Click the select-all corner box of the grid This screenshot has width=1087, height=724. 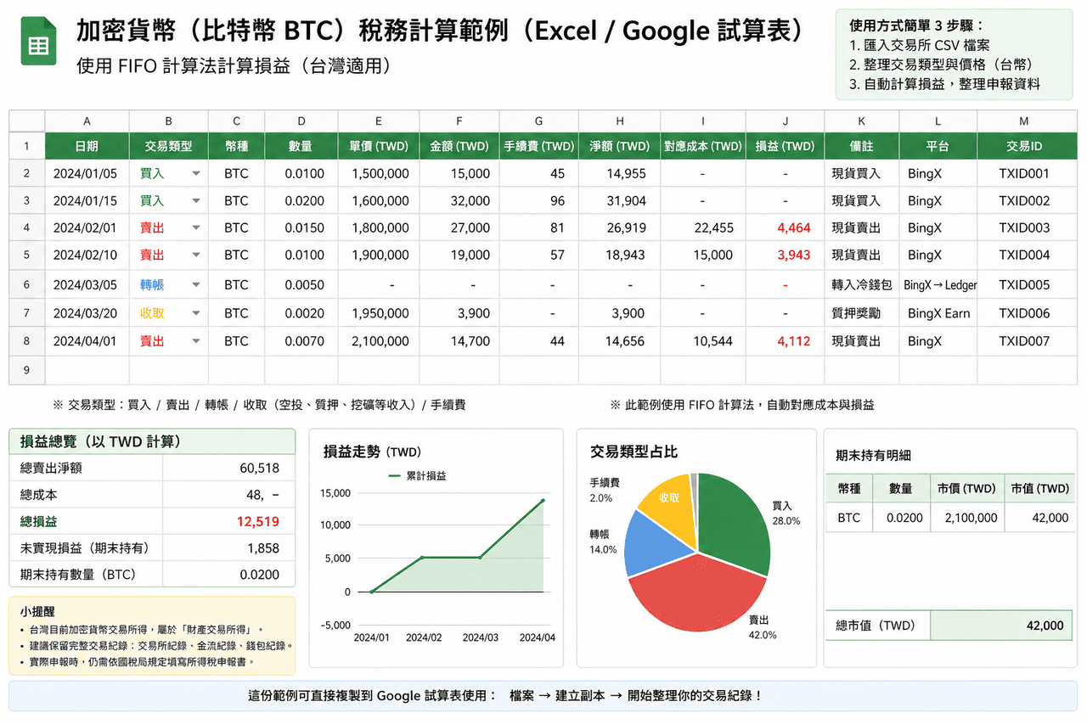tap(26, 121)
